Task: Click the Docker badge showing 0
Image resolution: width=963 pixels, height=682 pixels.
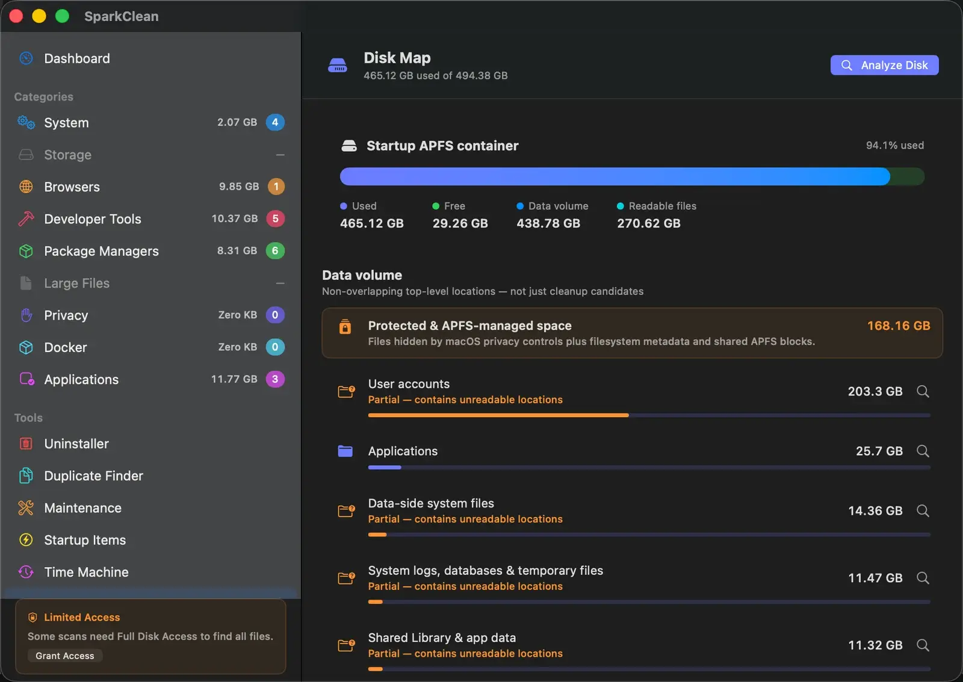Action: point(275,347)
